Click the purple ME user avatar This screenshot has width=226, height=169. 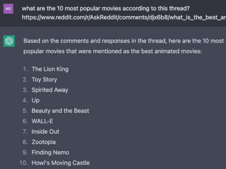pos(8,9)
